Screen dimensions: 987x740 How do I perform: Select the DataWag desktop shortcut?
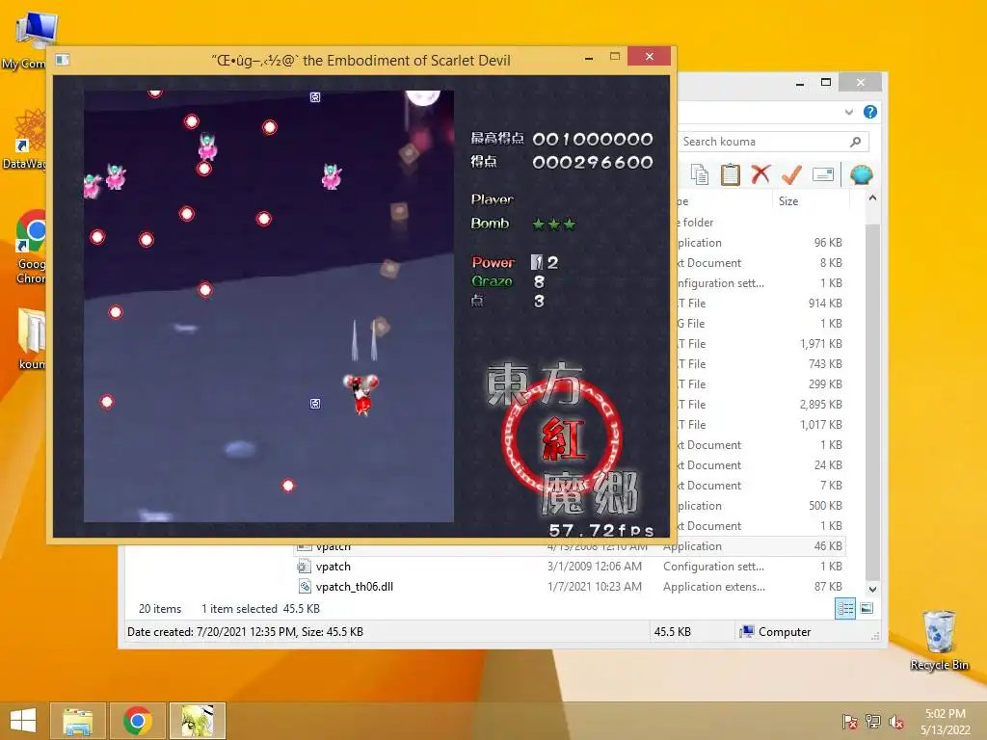pyautogui.click(x=26, y=140)
